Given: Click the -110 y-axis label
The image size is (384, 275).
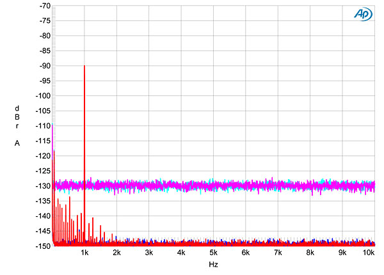Looking at the screenshot, I should pos(43,126).
